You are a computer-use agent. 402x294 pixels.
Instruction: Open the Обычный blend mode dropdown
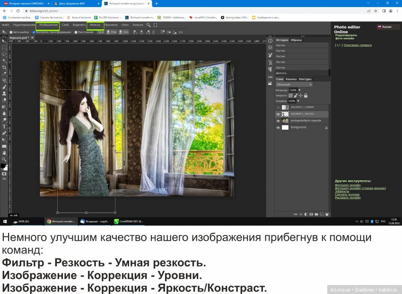[x=294, y=84]
